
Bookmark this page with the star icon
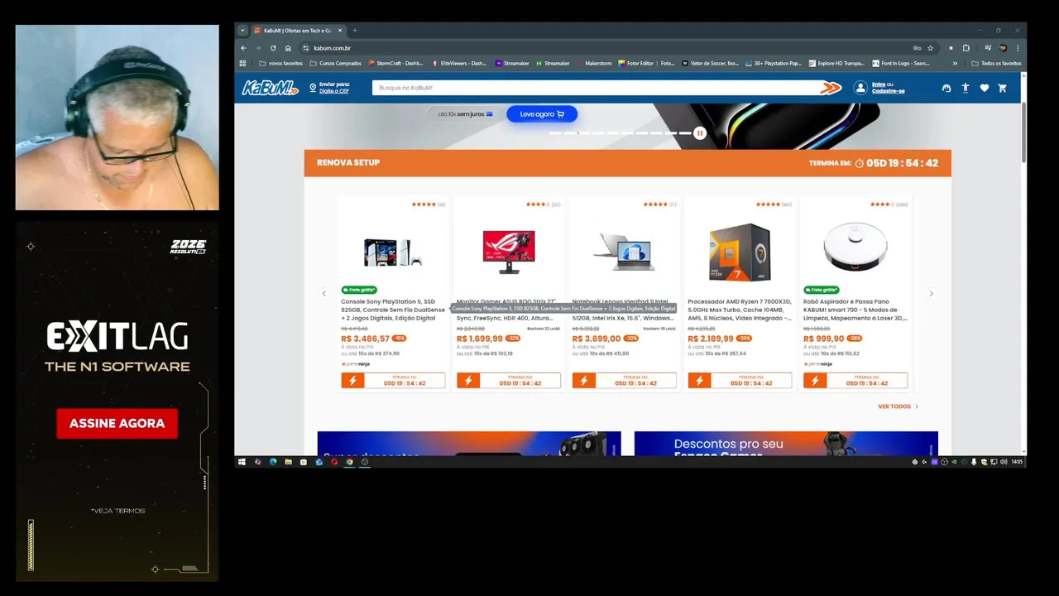(x=930, y=48)
